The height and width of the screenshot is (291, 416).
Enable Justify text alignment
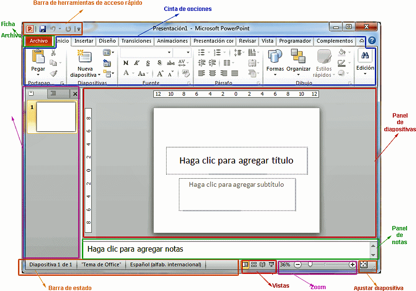[235, 73]
